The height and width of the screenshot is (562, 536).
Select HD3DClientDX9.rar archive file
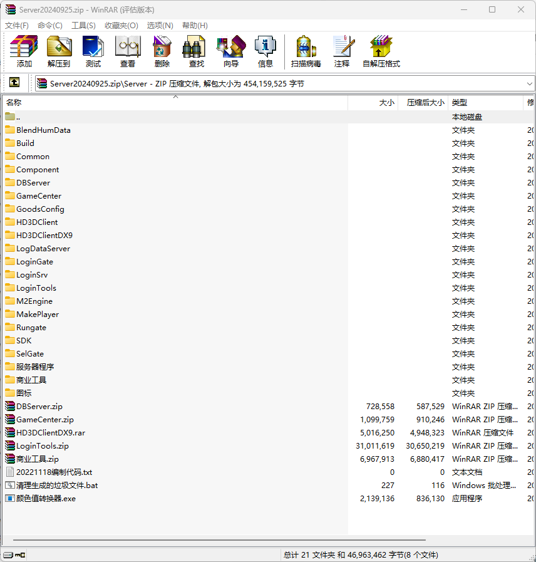[51, 432]
